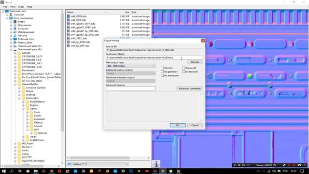Open the Main output type dropdown
The width and height of the screenshot is (309, 174).
pyautogui.click(x=130, y=66)
